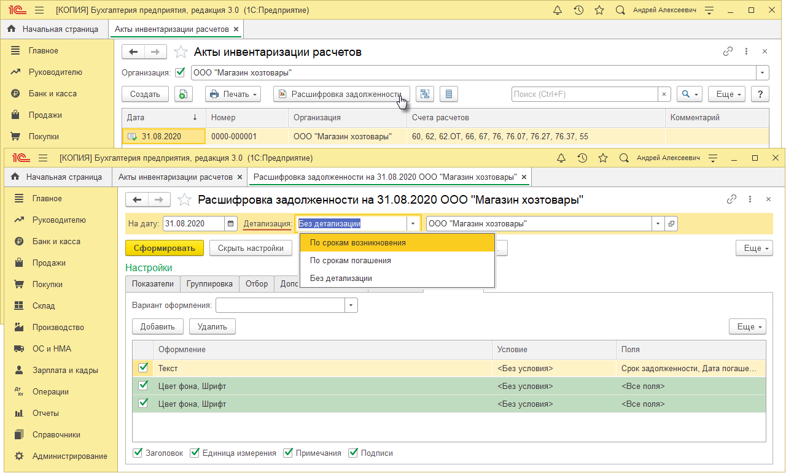Image resolution: width=786 pixels, height=473 pixels.
Task: Choose По срокам погашения from the list
Action: pyautogui.click(x=350, y=260)
